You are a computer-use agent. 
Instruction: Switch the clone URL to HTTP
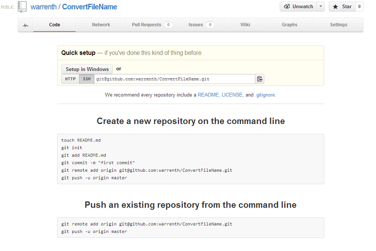(70, 79)
